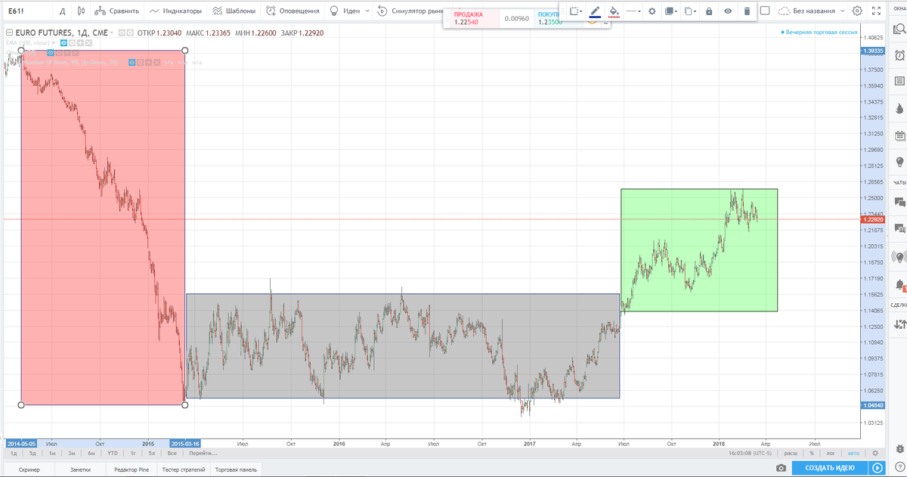
Task: Open the flame hotlists panel
Action: 899,109
